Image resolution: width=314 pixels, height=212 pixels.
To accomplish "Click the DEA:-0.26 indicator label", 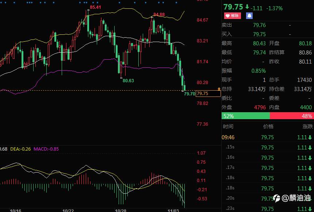I will [20, 149].
